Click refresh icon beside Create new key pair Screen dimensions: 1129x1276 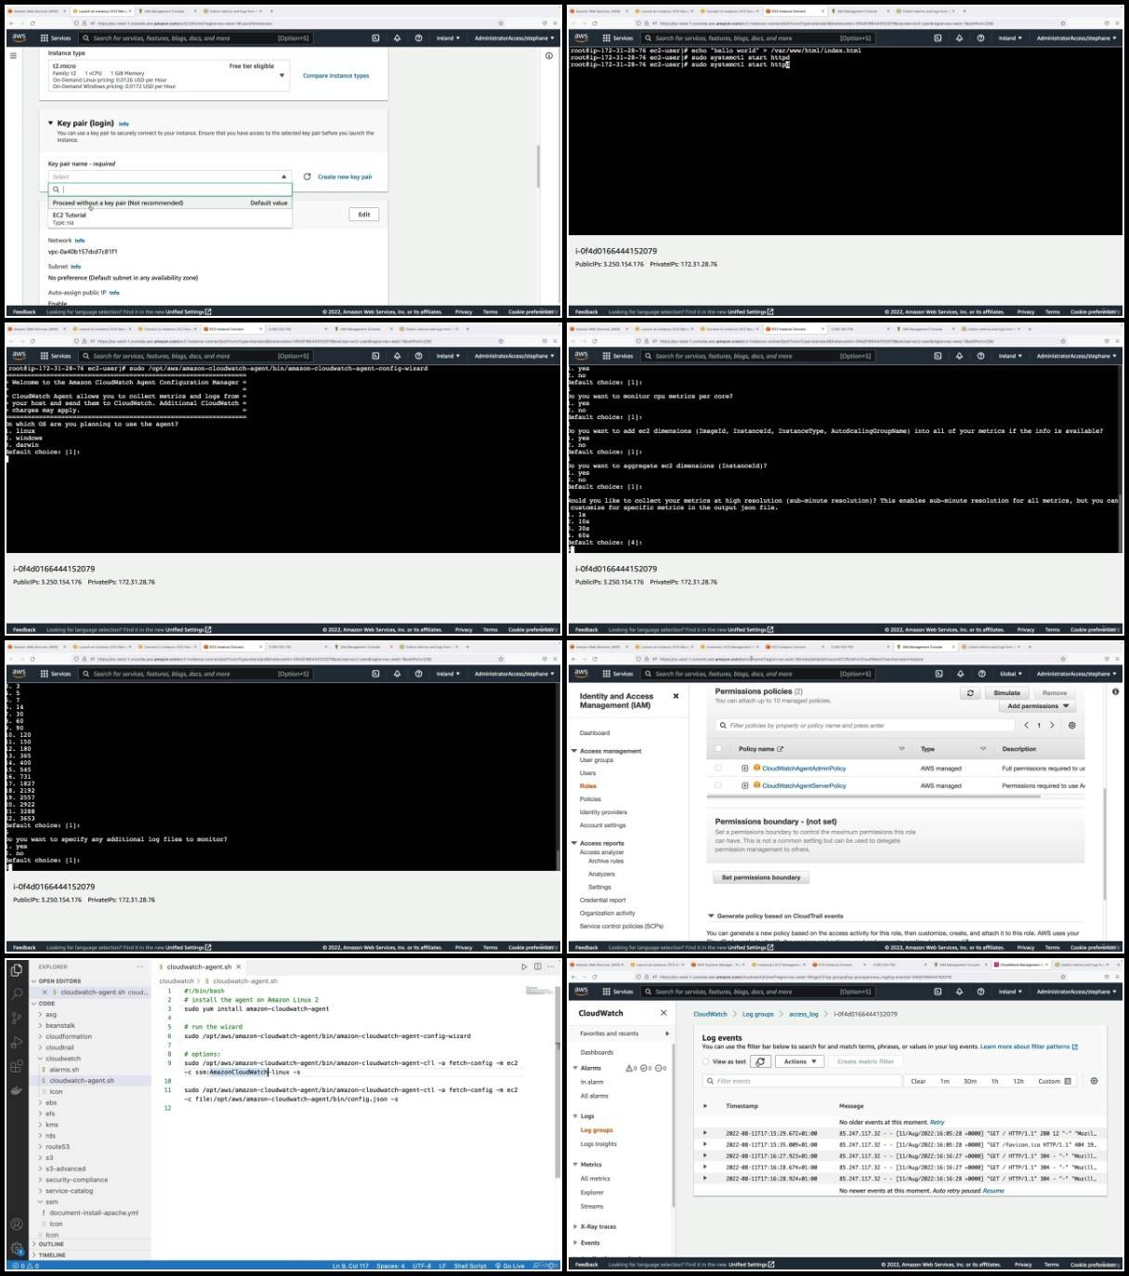coord(307,177)
